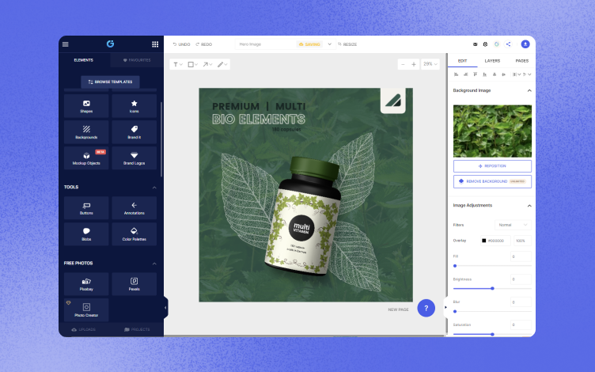Open the Filters Normal dropdown
This screenshot has height=372, width=595.
(x=513, y=225)
